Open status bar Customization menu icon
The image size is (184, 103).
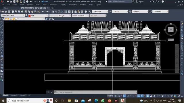coord(182,96)
